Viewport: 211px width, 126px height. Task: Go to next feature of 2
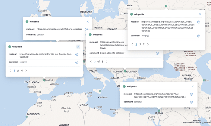(148, 44)
